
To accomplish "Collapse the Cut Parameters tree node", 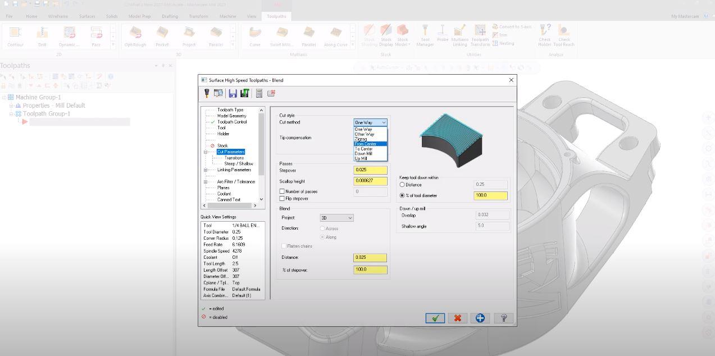I will click(x=206, y=152).
